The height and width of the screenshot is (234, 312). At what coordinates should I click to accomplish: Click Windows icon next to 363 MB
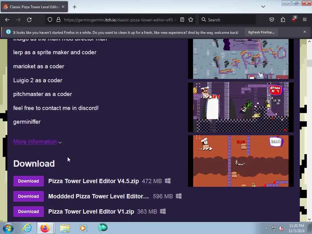coord(163,211)
